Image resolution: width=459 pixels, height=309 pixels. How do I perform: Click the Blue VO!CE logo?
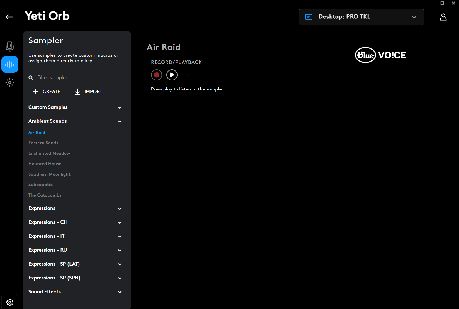tap(380, 55)
